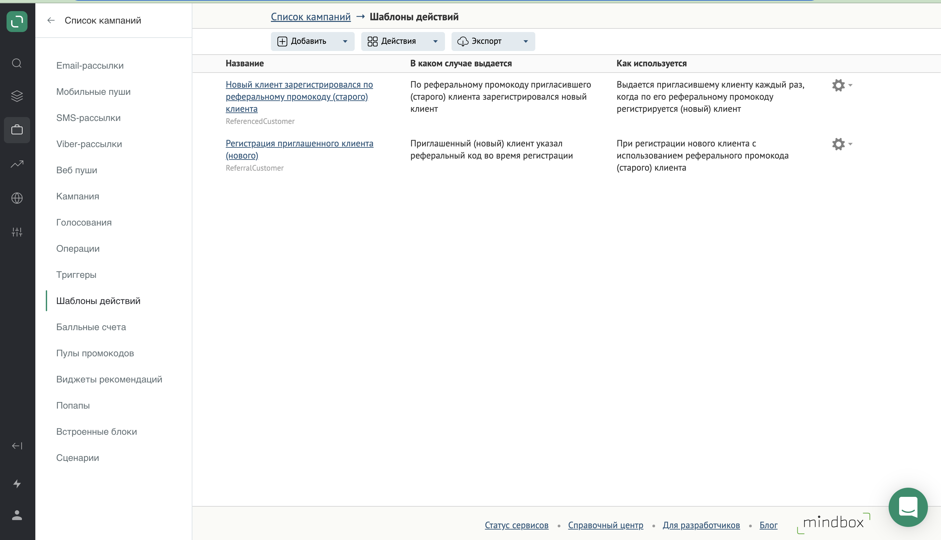941x540 pixels.
Task: Open the trending chart analytics icon
Action: pyautogui.click(x=17, y=164)
